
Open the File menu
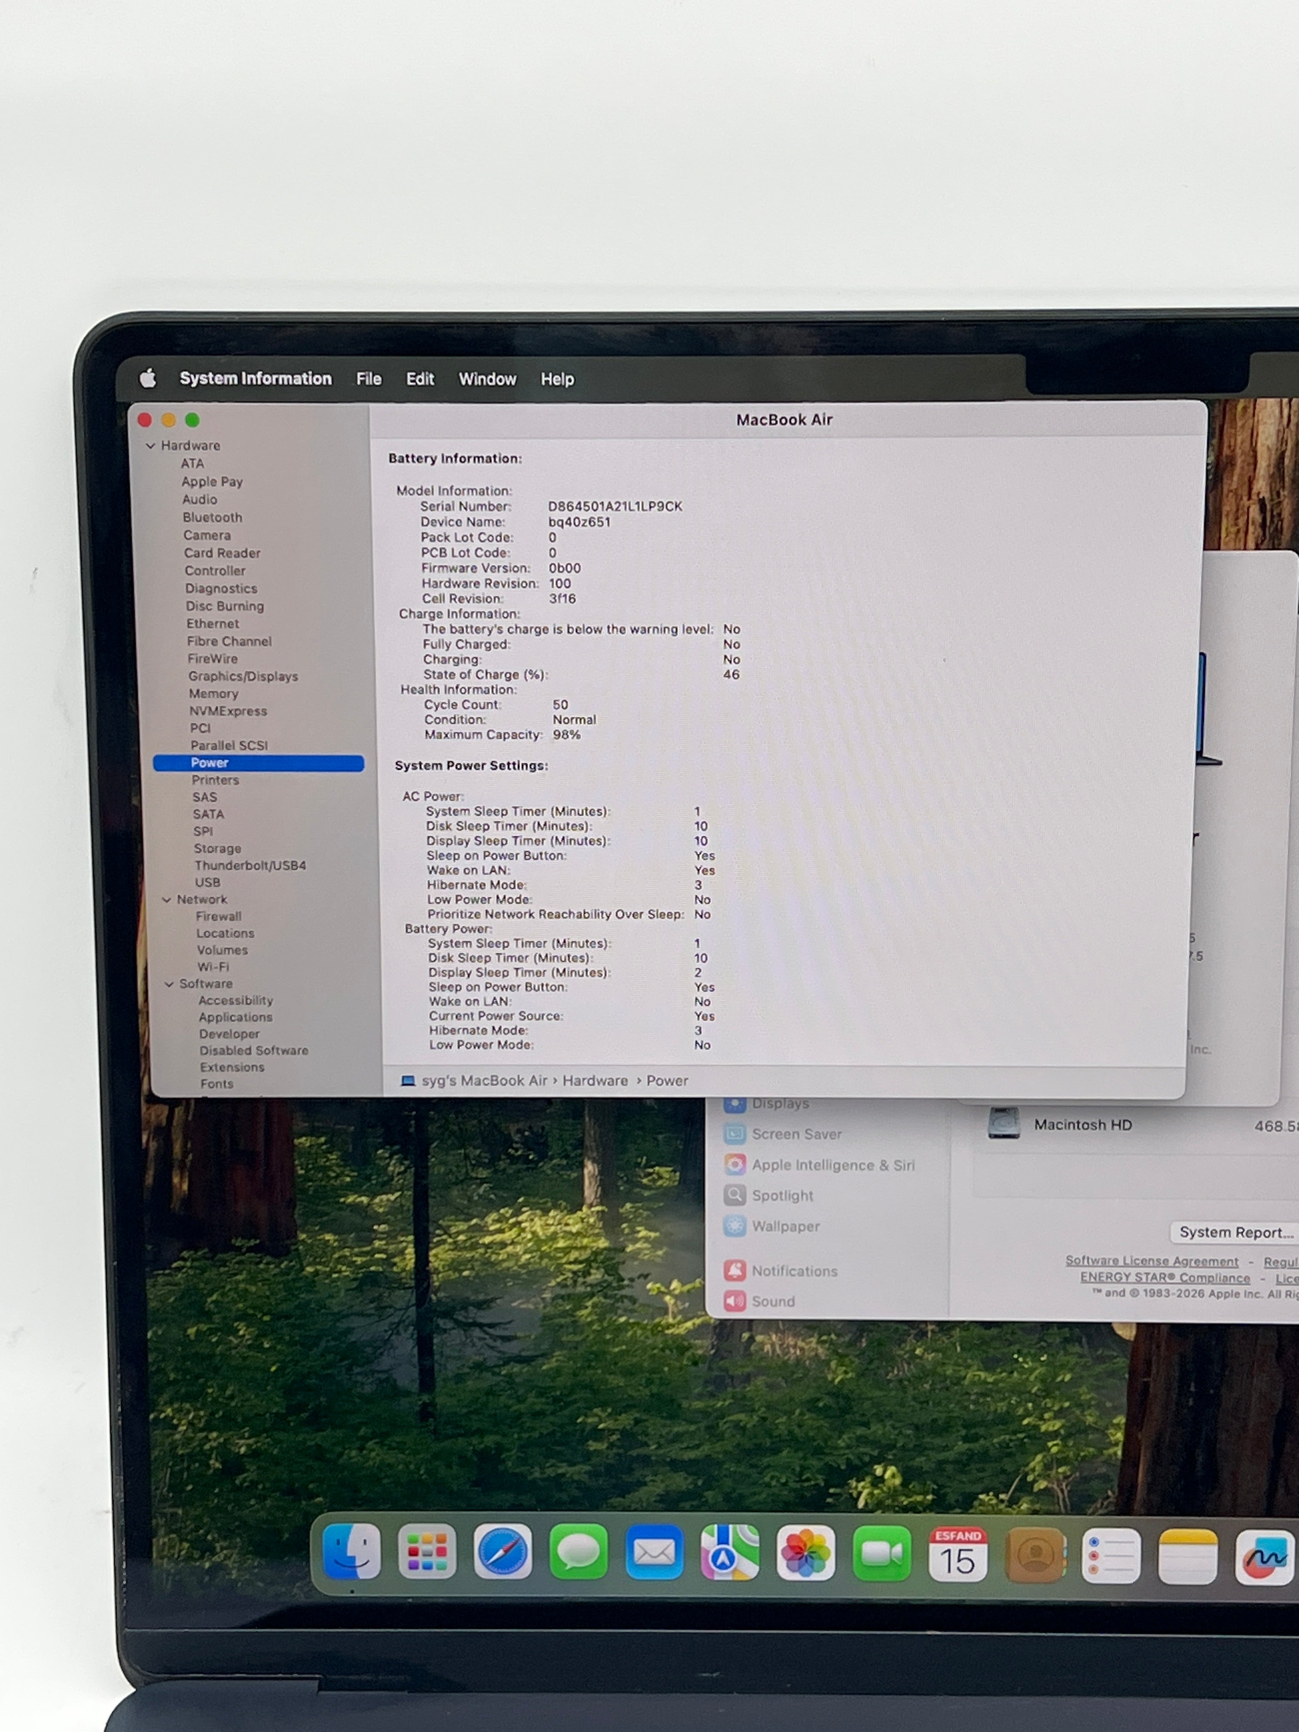coord(369,379)
